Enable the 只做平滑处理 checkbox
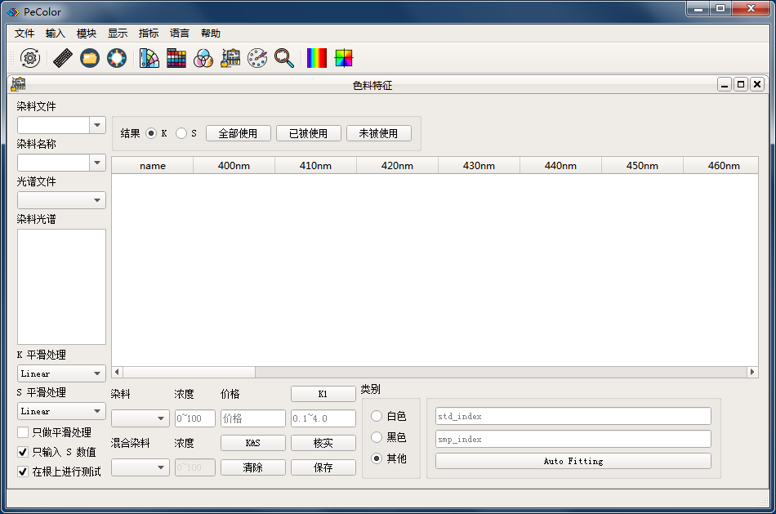776x514 pixels. [x=22, y=432]
